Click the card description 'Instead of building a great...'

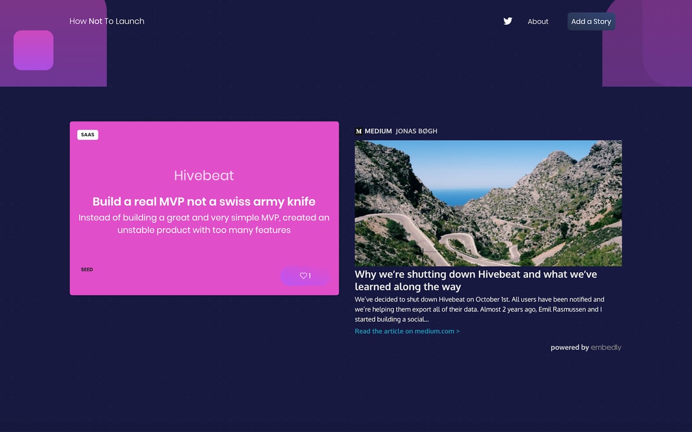click(204, 224)
